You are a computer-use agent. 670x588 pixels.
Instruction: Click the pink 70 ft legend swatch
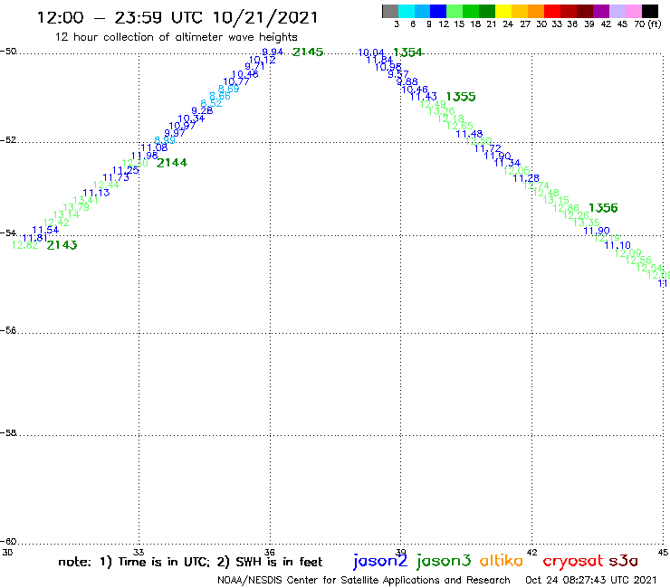pos(633,12)
